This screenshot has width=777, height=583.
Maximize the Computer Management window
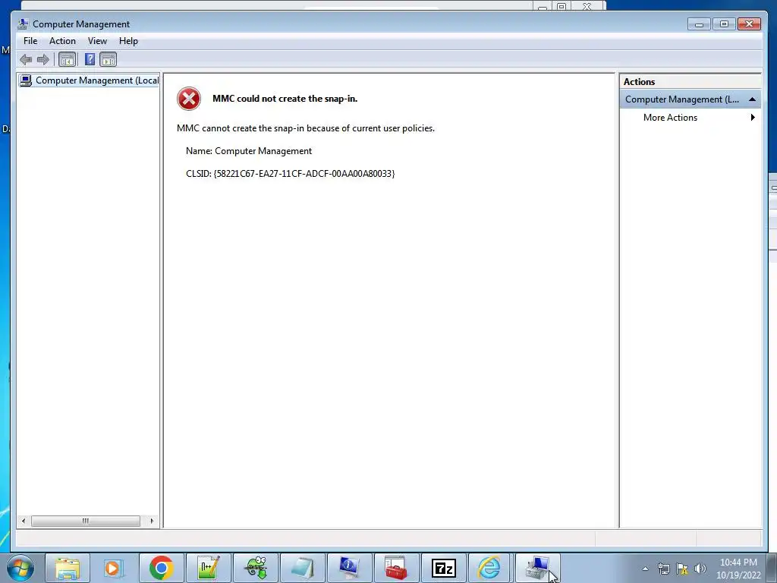pos(724,24)
